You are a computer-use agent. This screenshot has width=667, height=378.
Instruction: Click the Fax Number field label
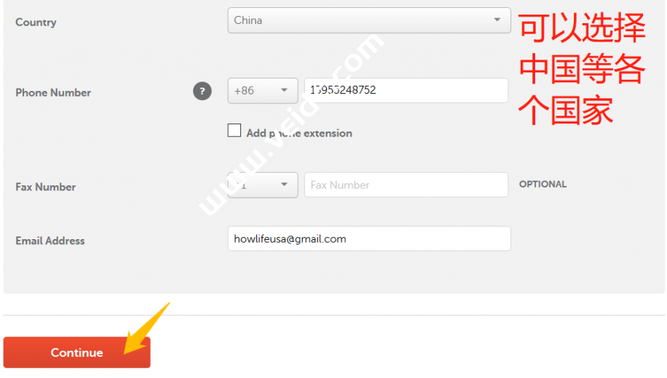pos(46,187)
